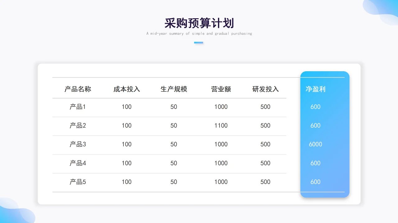Image resolution: width=398 pixels, height=223 pixels.
Task: Select 产品4's 营业额 value 1000
Action: click(x=221, y=163)
